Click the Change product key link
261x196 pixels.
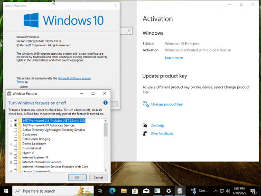coord(167,104)
